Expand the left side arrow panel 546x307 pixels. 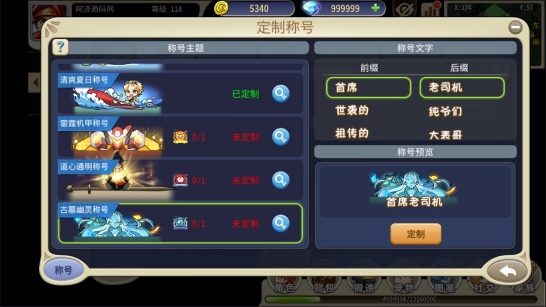pyautogui.click(x=35, y=82)
